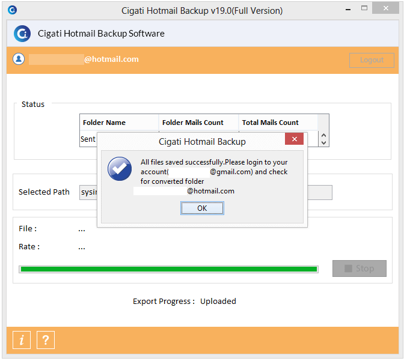Click the Logout button

click(x=372, y=60)
